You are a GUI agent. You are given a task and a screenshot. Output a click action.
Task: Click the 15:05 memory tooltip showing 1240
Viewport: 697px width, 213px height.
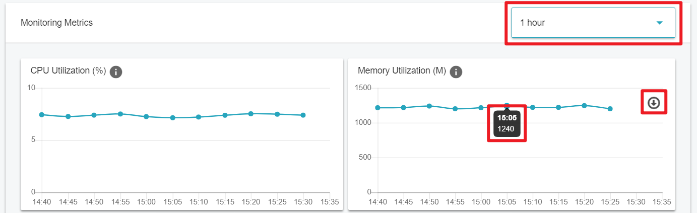507,123
